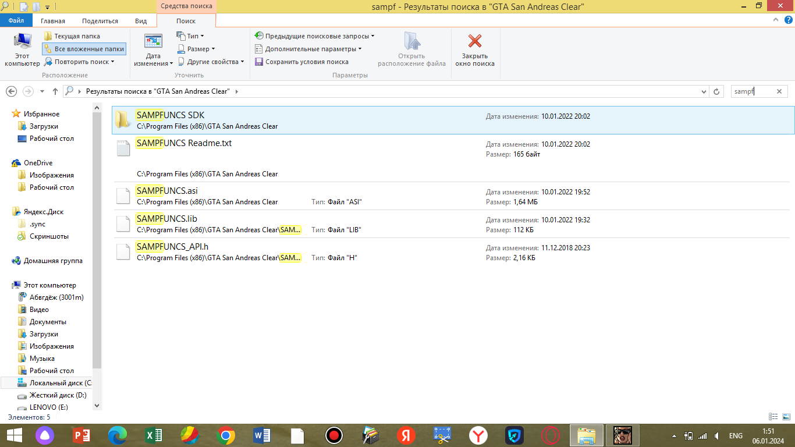Click the Средства поиска contextual tab
This screenshot has height=447, width=795.
pos(186,6)
